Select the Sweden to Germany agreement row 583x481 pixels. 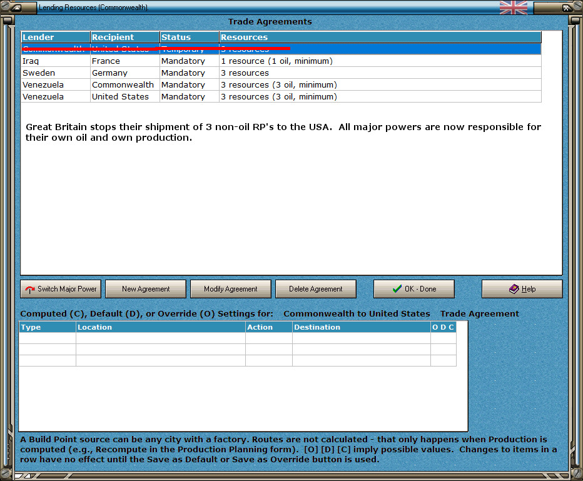click(281, 73)
